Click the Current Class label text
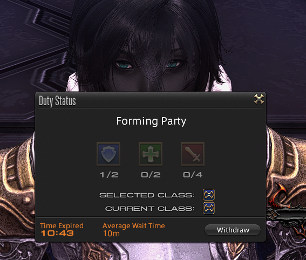This screenshot has width=306, height=260. [150, 209]
